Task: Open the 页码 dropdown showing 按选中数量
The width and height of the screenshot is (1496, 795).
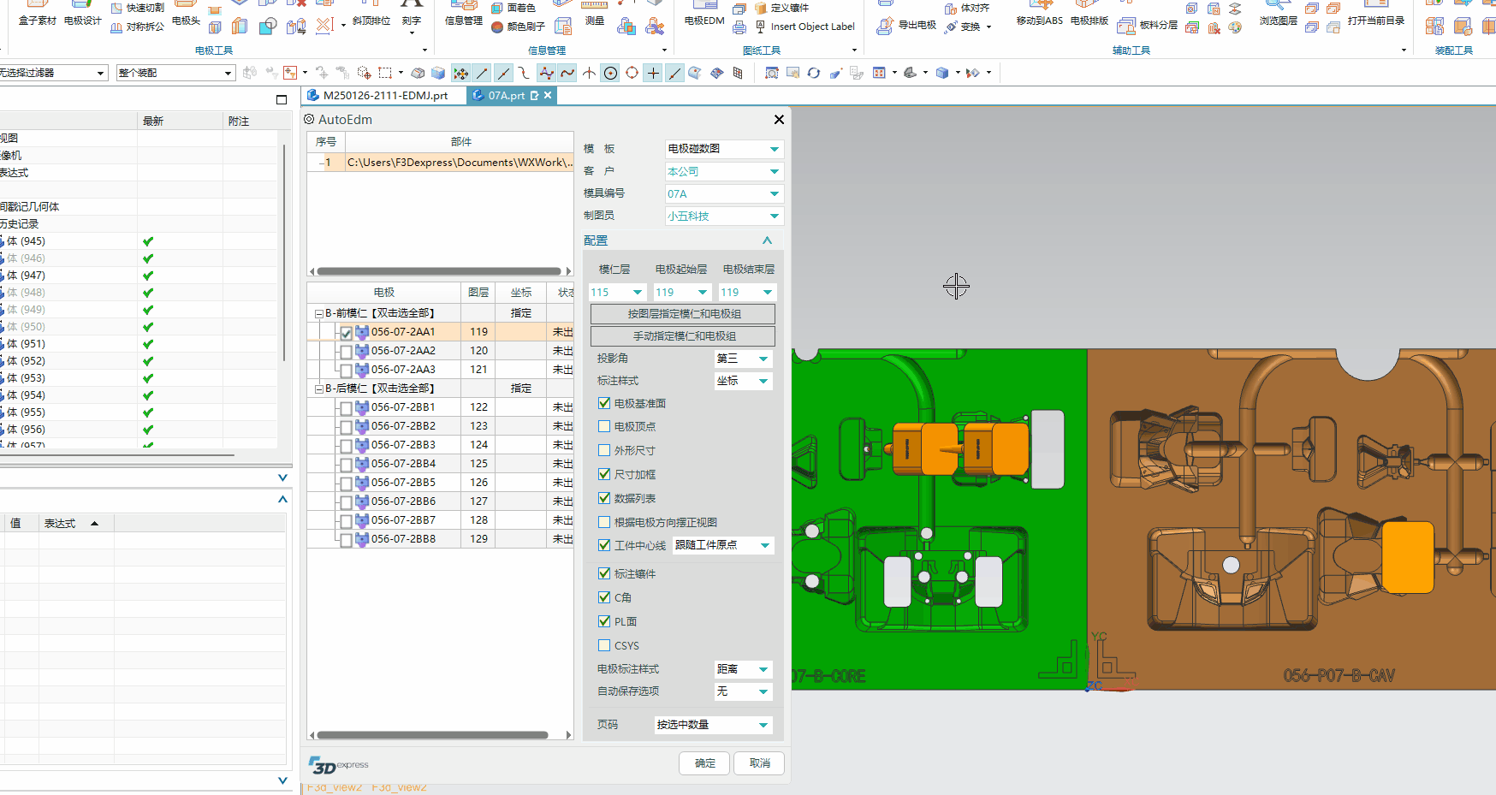Action: (x=713, y=725)
